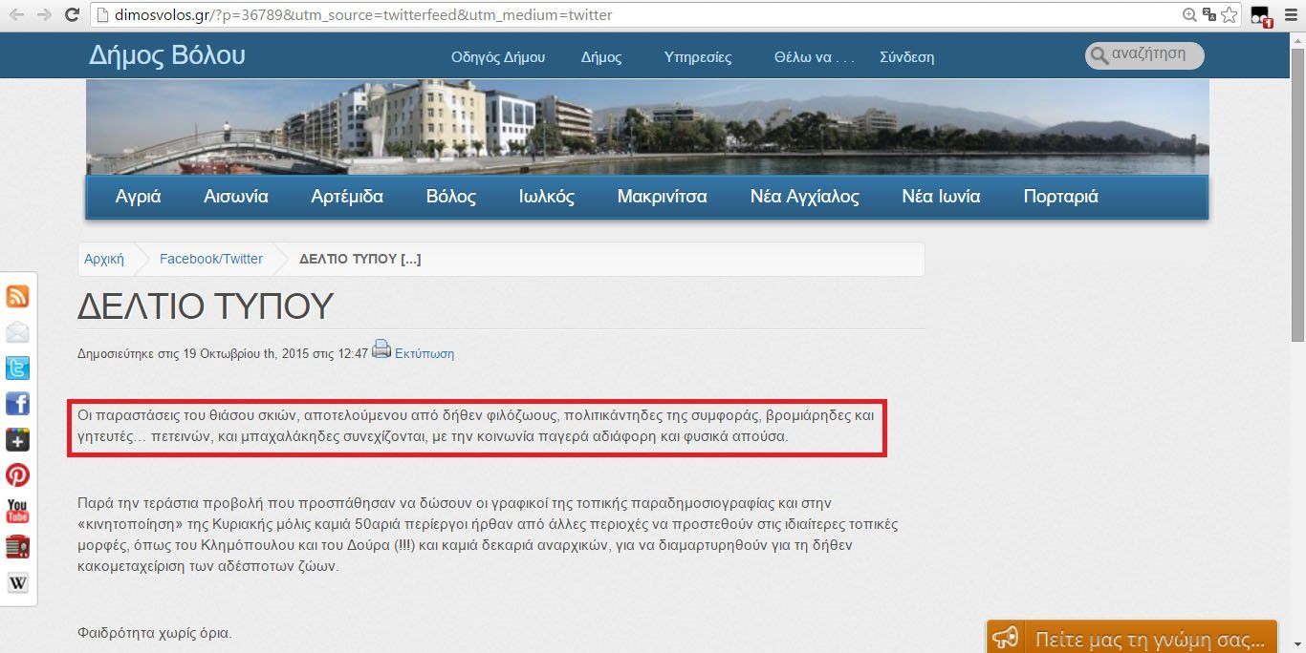Click the publication date line Δημοσιεύτηκε στις 19 Οκτωβρίου
This screenshot has width=1306, height=653.
coord(223,353)
